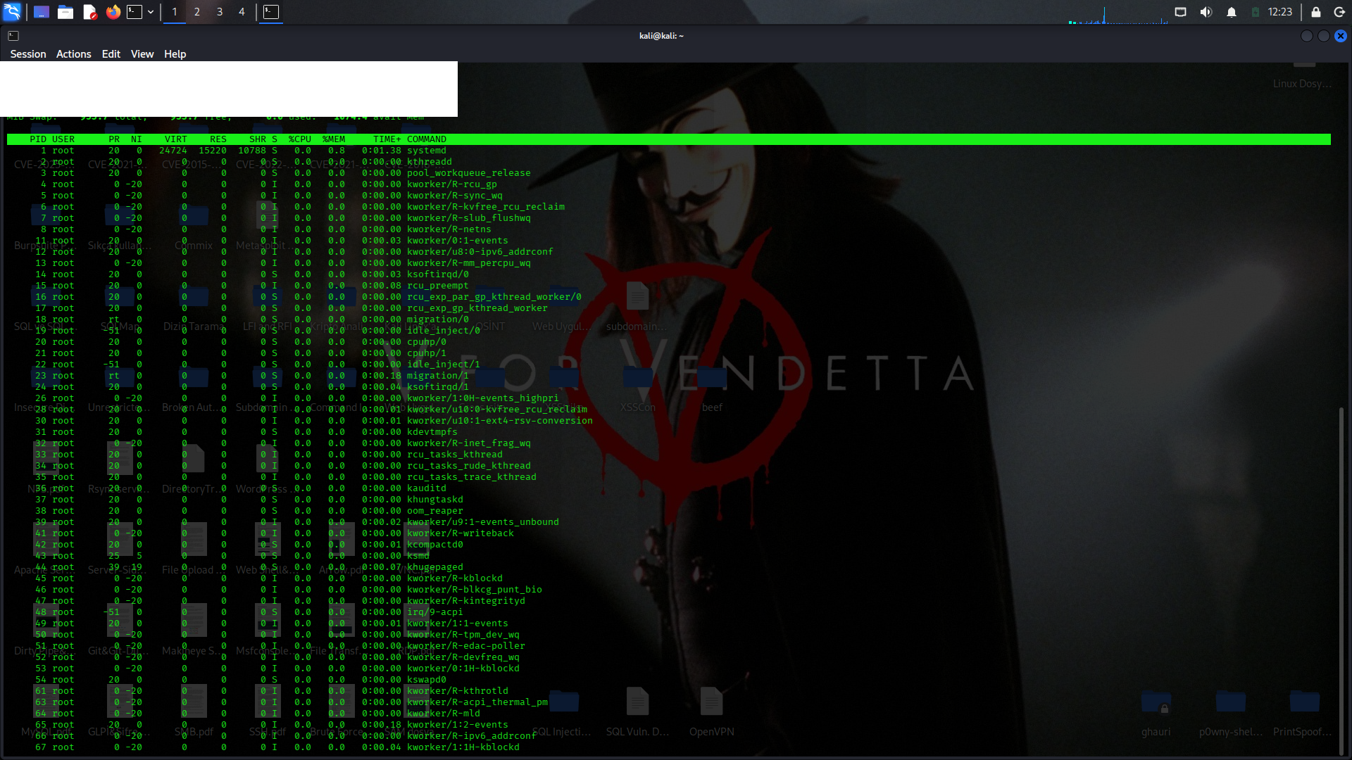This screenshot has width=1352, height=760.
Task: Minimize the kali@kali terminal window
Action: tap(1307, 36)
